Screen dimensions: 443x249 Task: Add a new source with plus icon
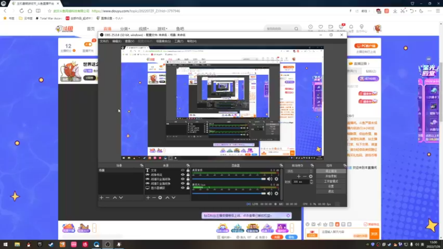(148, 198)
